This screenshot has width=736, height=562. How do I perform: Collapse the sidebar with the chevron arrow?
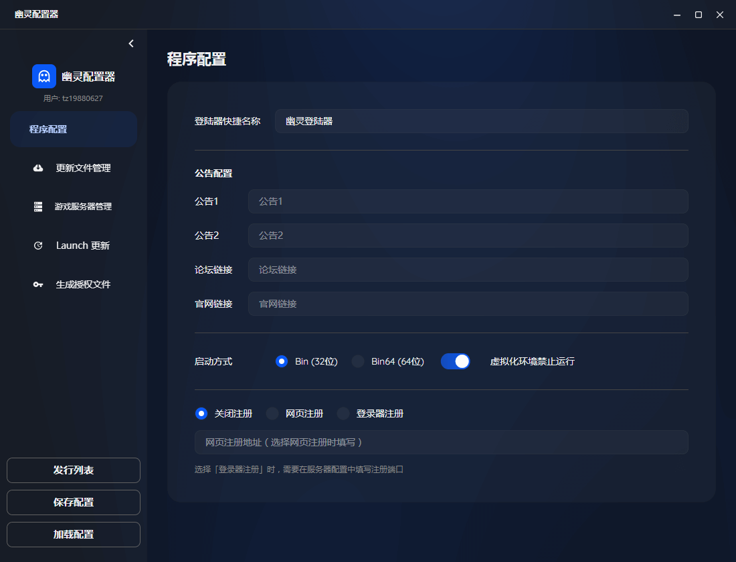[x=131, y=43]
